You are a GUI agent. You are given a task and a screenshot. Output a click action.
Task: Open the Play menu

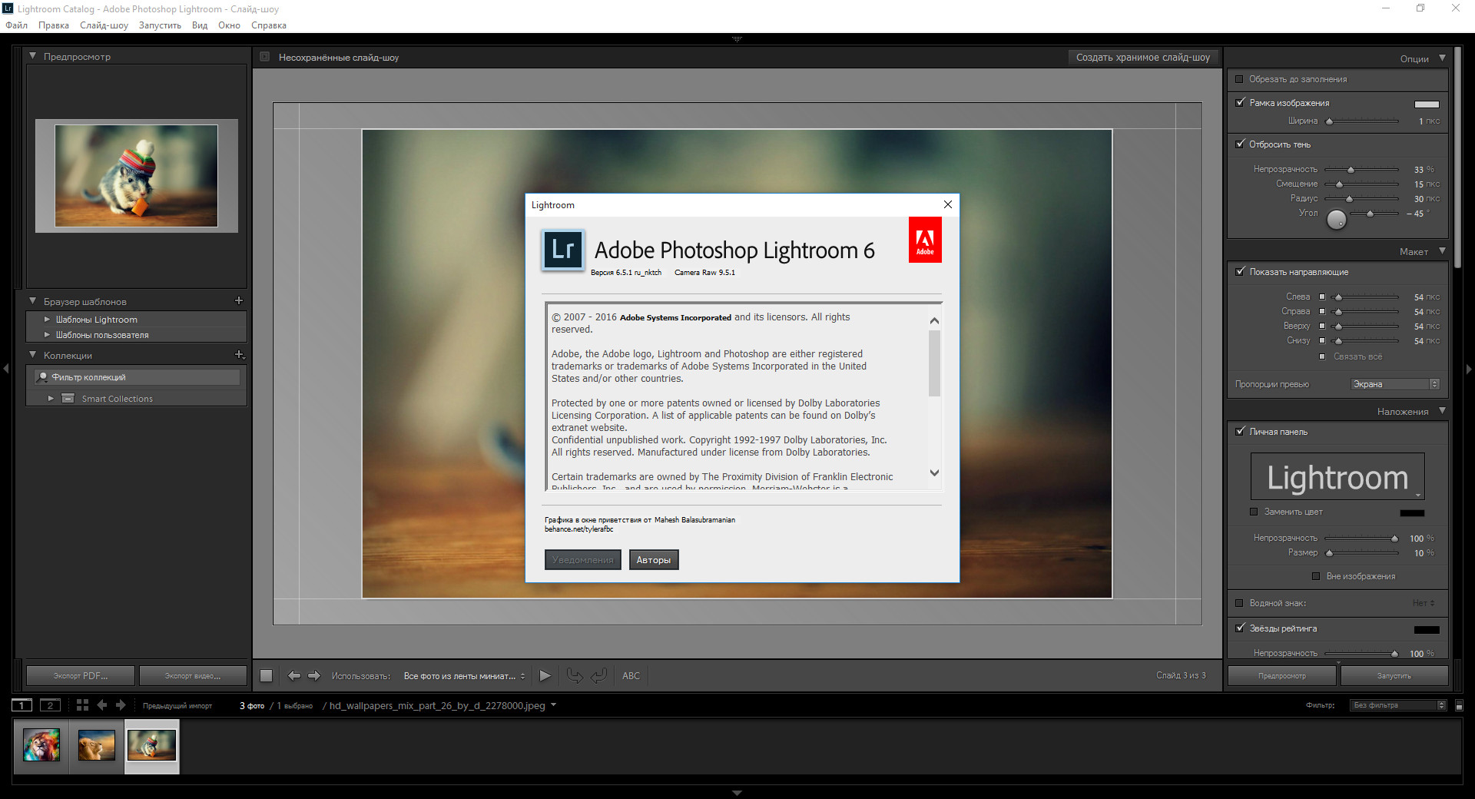[160, 25]
